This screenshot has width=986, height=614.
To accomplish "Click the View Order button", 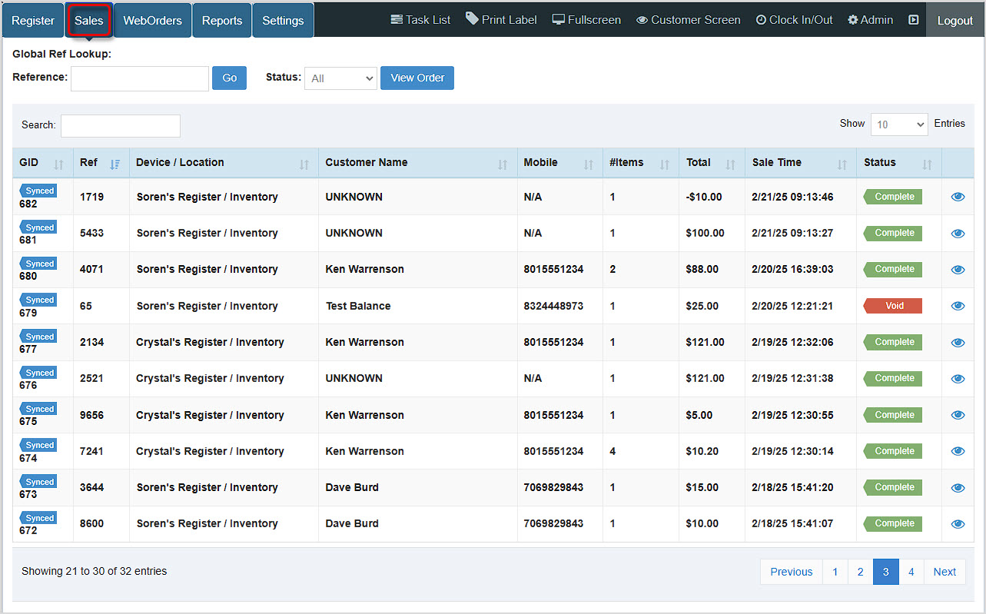I will (x=417, y=78).
